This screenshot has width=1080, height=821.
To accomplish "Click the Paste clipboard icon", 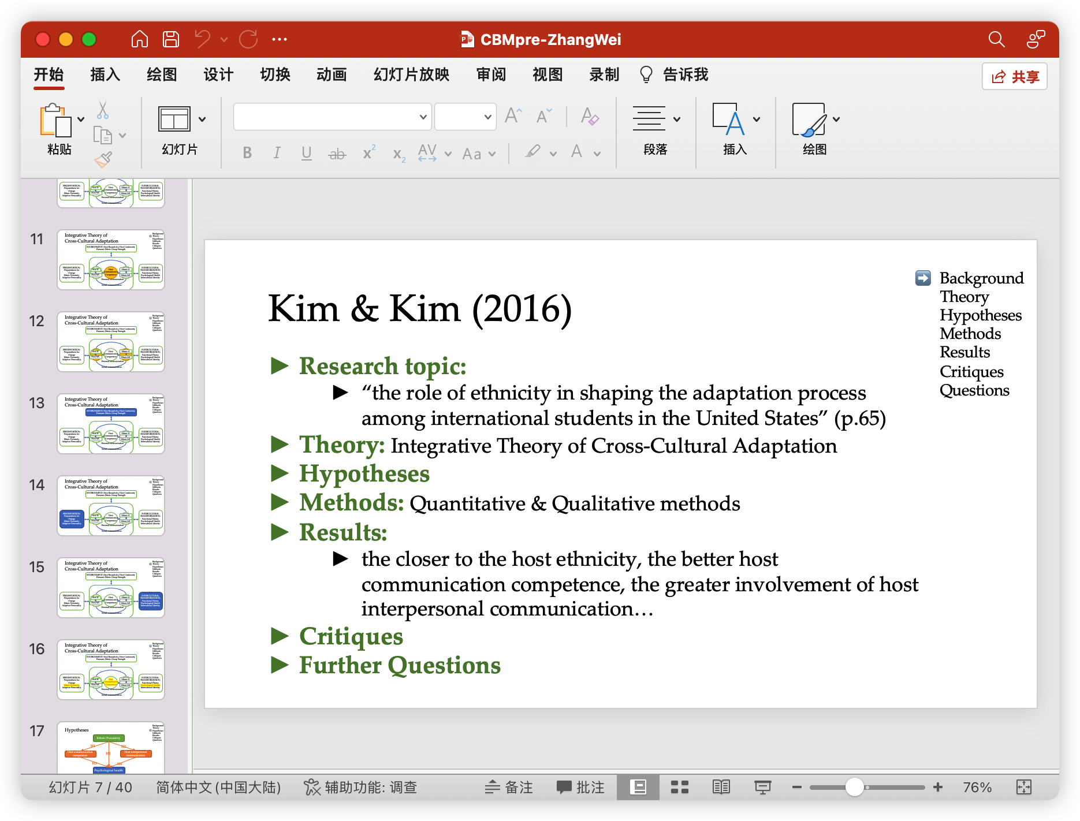I will point(55,120).
